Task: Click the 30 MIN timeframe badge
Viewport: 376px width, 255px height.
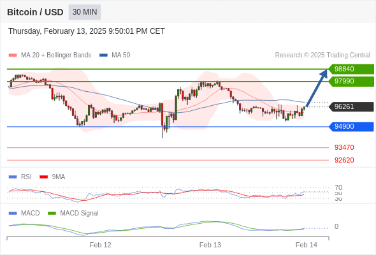Action: click(x=85, y=12)
